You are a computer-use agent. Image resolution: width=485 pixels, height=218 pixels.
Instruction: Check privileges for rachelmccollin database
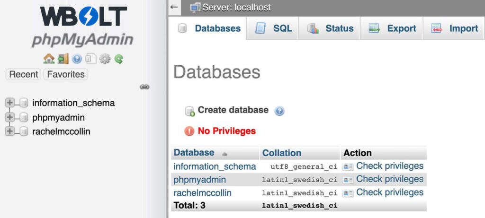coord(389,192)
